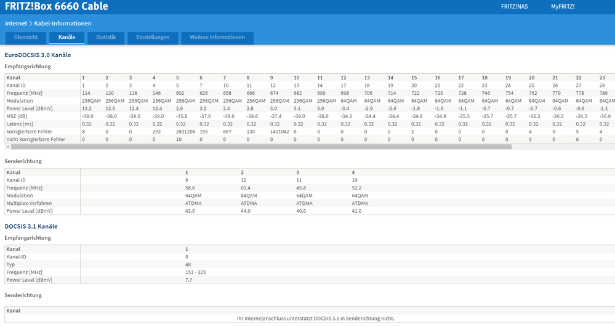615x326 pixels.
Task: Click correctable errors value 667
Action: click(227, 132)
